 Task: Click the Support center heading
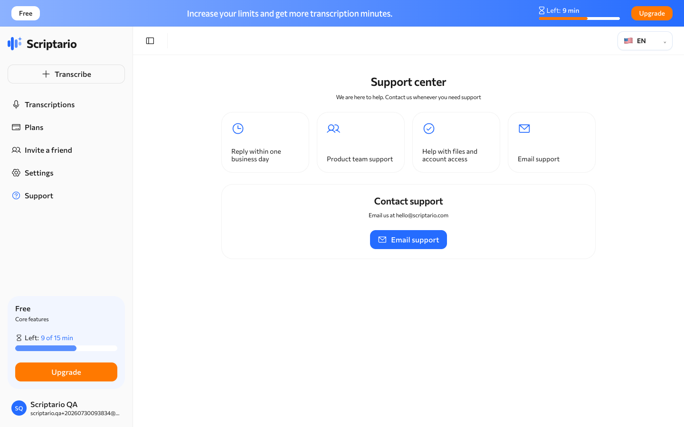pyautogui.click(x=408, y=82)
